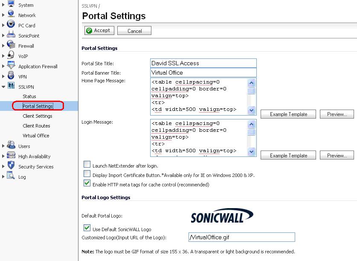
Task: Click the High Availability server icon
Action: click(11, 155)
